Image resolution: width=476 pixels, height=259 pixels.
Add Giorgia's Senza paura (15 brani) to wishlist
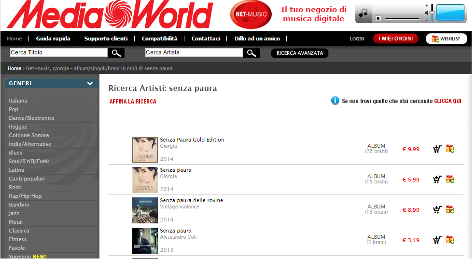[x=450, y=179]
